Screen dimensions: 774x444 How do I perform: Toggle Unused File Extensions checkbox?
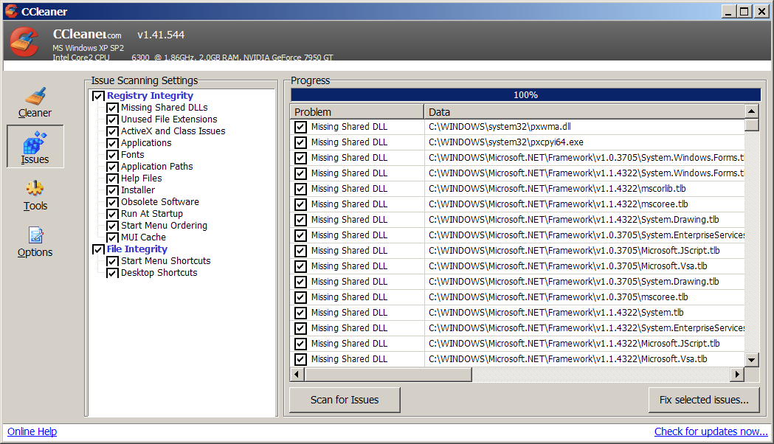click(x=113, y=120)
